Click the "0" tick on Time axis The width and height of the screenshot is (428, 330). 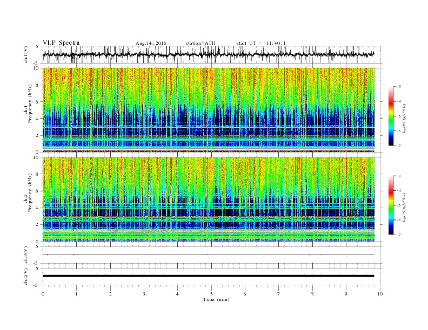click(43, 294)
